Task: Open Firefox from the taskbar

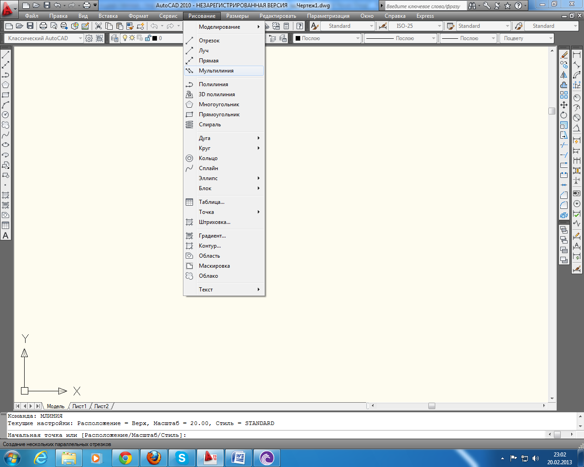Action: point(154,458)
